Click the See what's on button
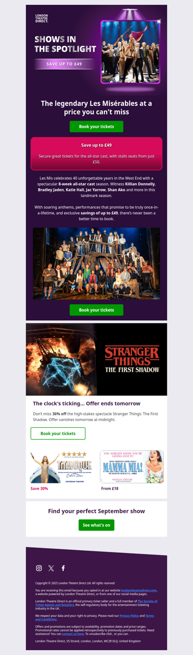The width and height of the screenshot is (193, 655). point(96,525)
